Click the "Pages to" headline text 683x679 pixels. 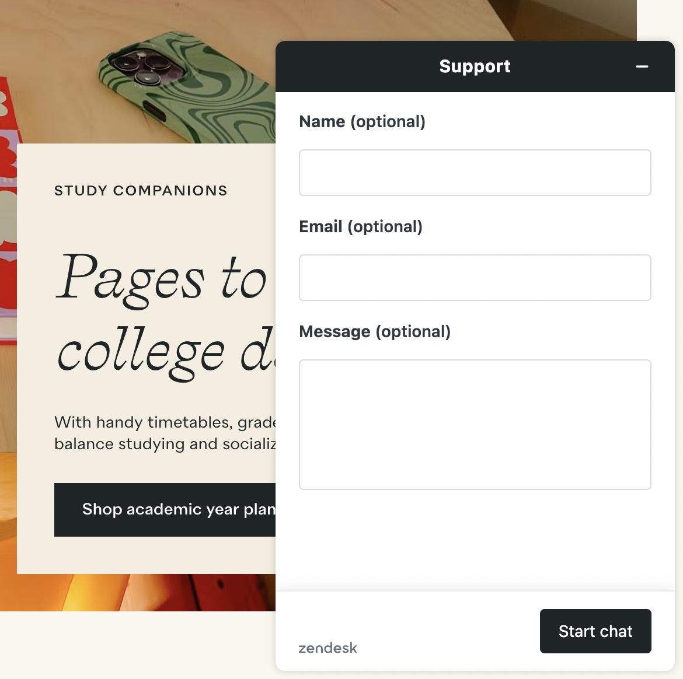(x=162, y=279)
